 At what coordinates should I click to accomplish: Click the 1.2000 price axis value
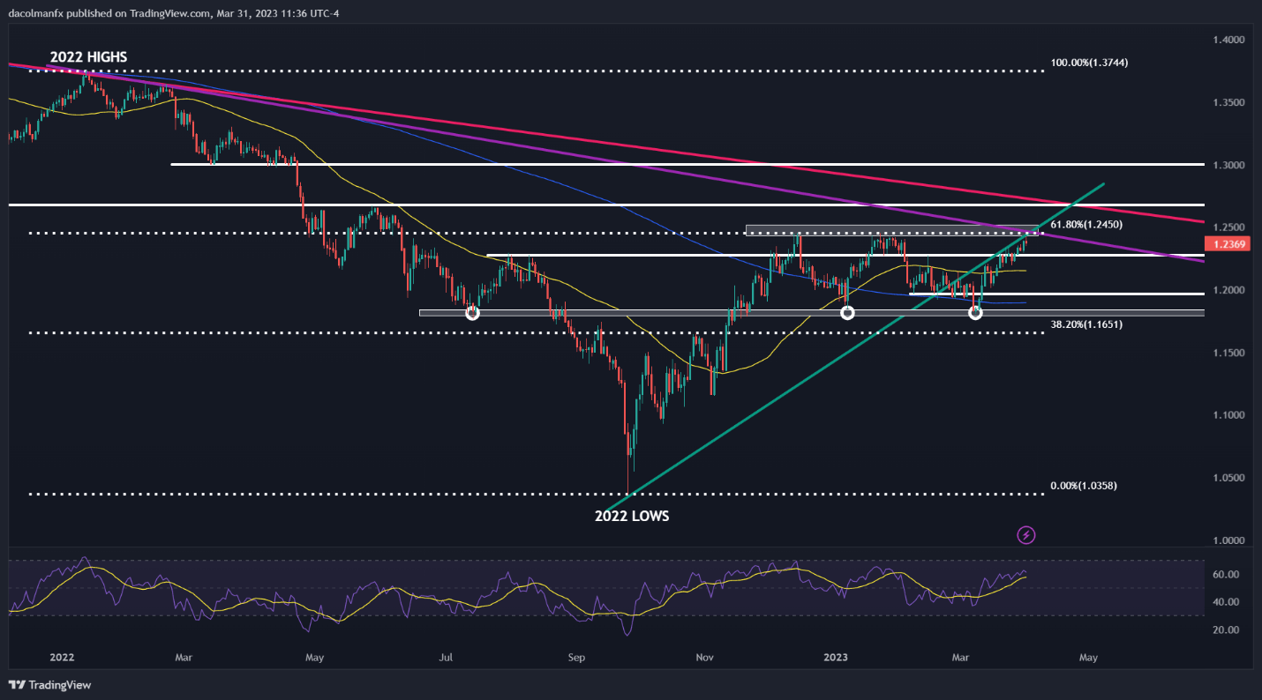tap(1227, 290)
